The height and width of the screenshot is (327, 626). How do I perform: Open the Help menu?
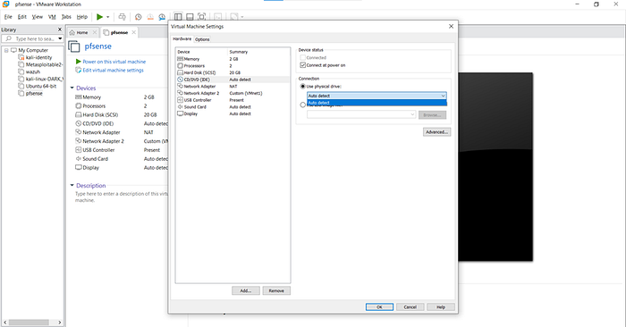pos(82,17)
